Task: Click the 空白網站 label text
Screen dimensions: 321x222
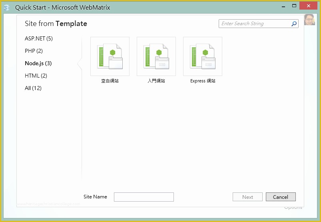Action: coord(110,81)
